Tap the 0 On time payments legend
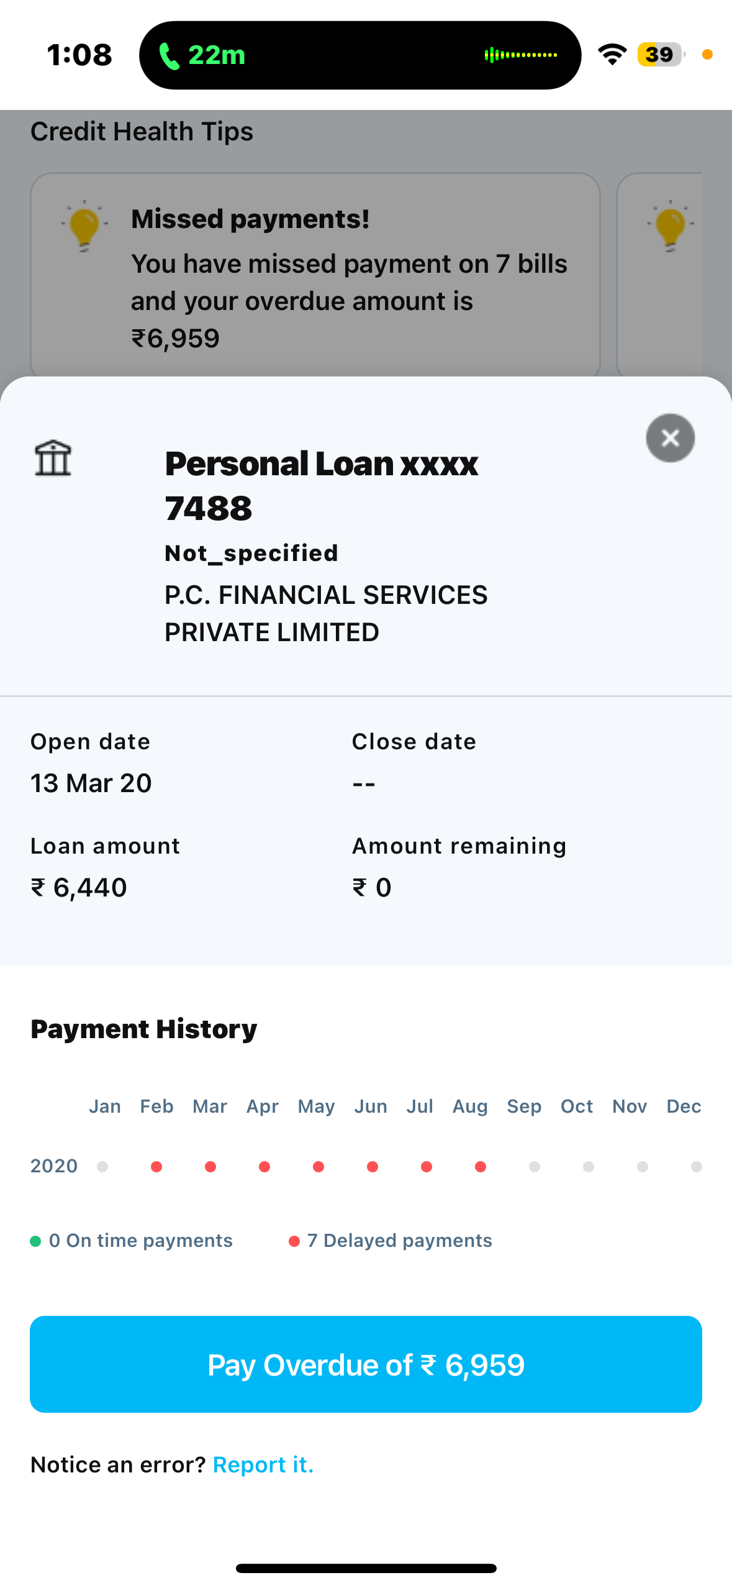The height and width of the screenshot is (1588, 732). click(x=132, y=1241)
